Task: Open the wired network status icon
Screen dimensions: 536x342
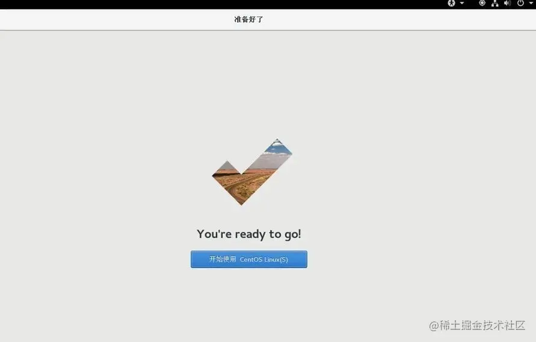Action: pyautogui.click(x=494, y=4)
